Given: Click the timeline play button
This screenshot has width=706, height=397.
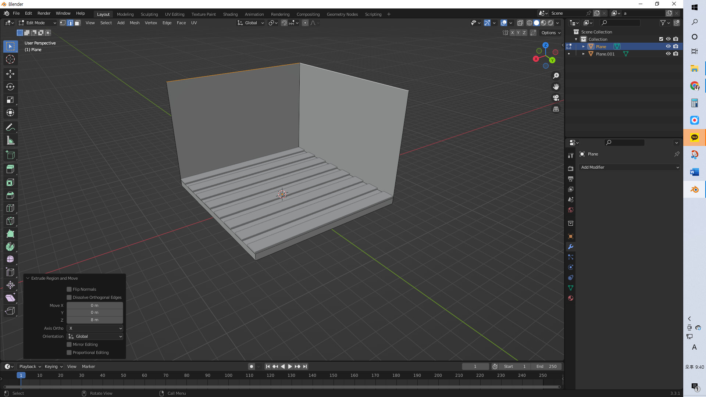Looking at the screenshot, I should (290, 366).
